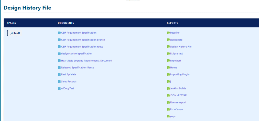
Task: Open the _default space
Action: pyautogui.click(x=15, y=33)
